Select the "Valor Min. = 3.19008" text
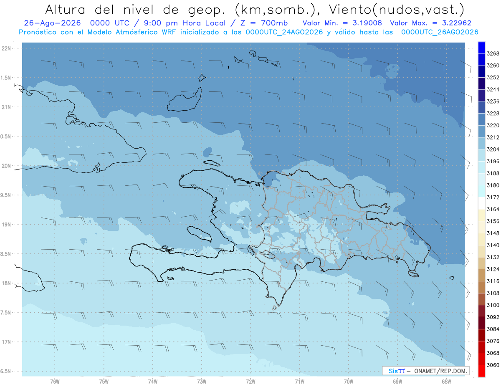501x387 pixels. click(x=342, y=23)
